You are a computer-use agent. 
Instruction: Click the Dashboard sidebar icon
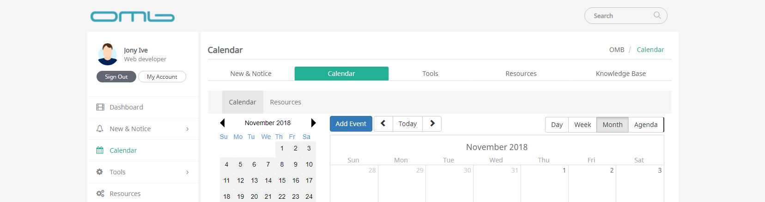(x=100, y=107)
